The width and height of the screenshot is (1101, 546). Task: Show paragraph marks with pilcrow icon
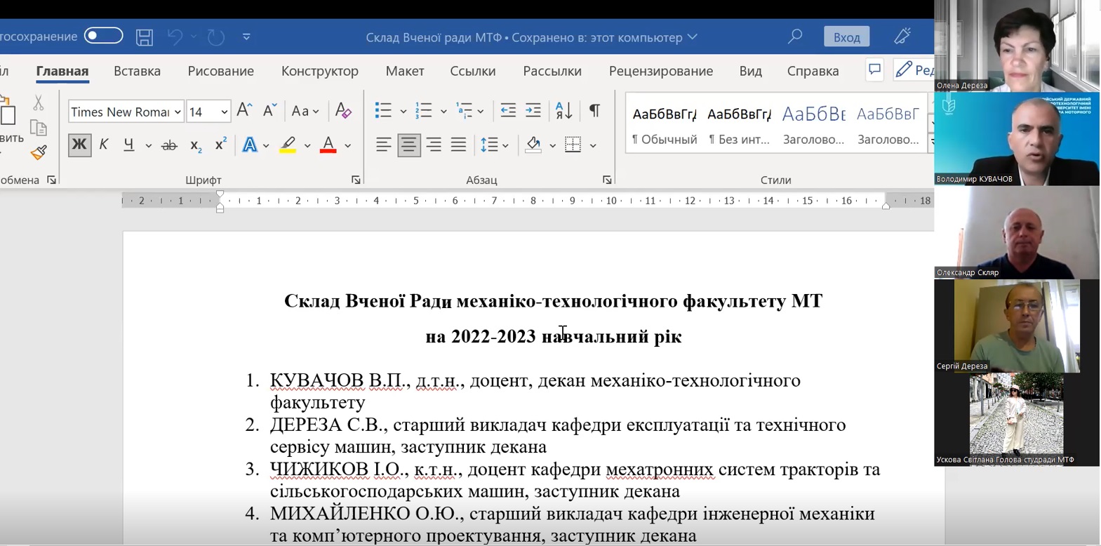[x=594, y=111]
